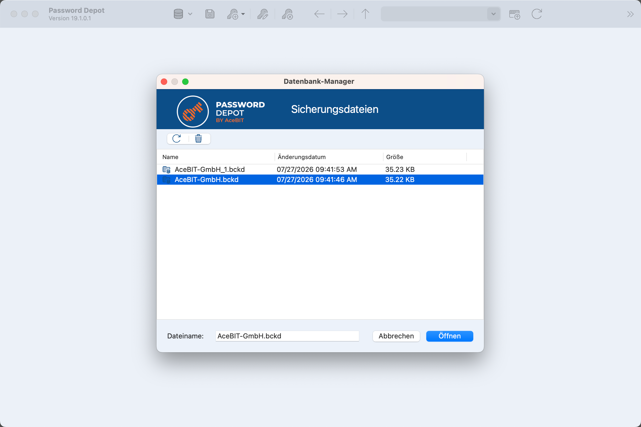The height and width of the screenshot is (427, 641).
Task: Zoom the Datenbank-Manager with green button
Action: click(185, 82)
